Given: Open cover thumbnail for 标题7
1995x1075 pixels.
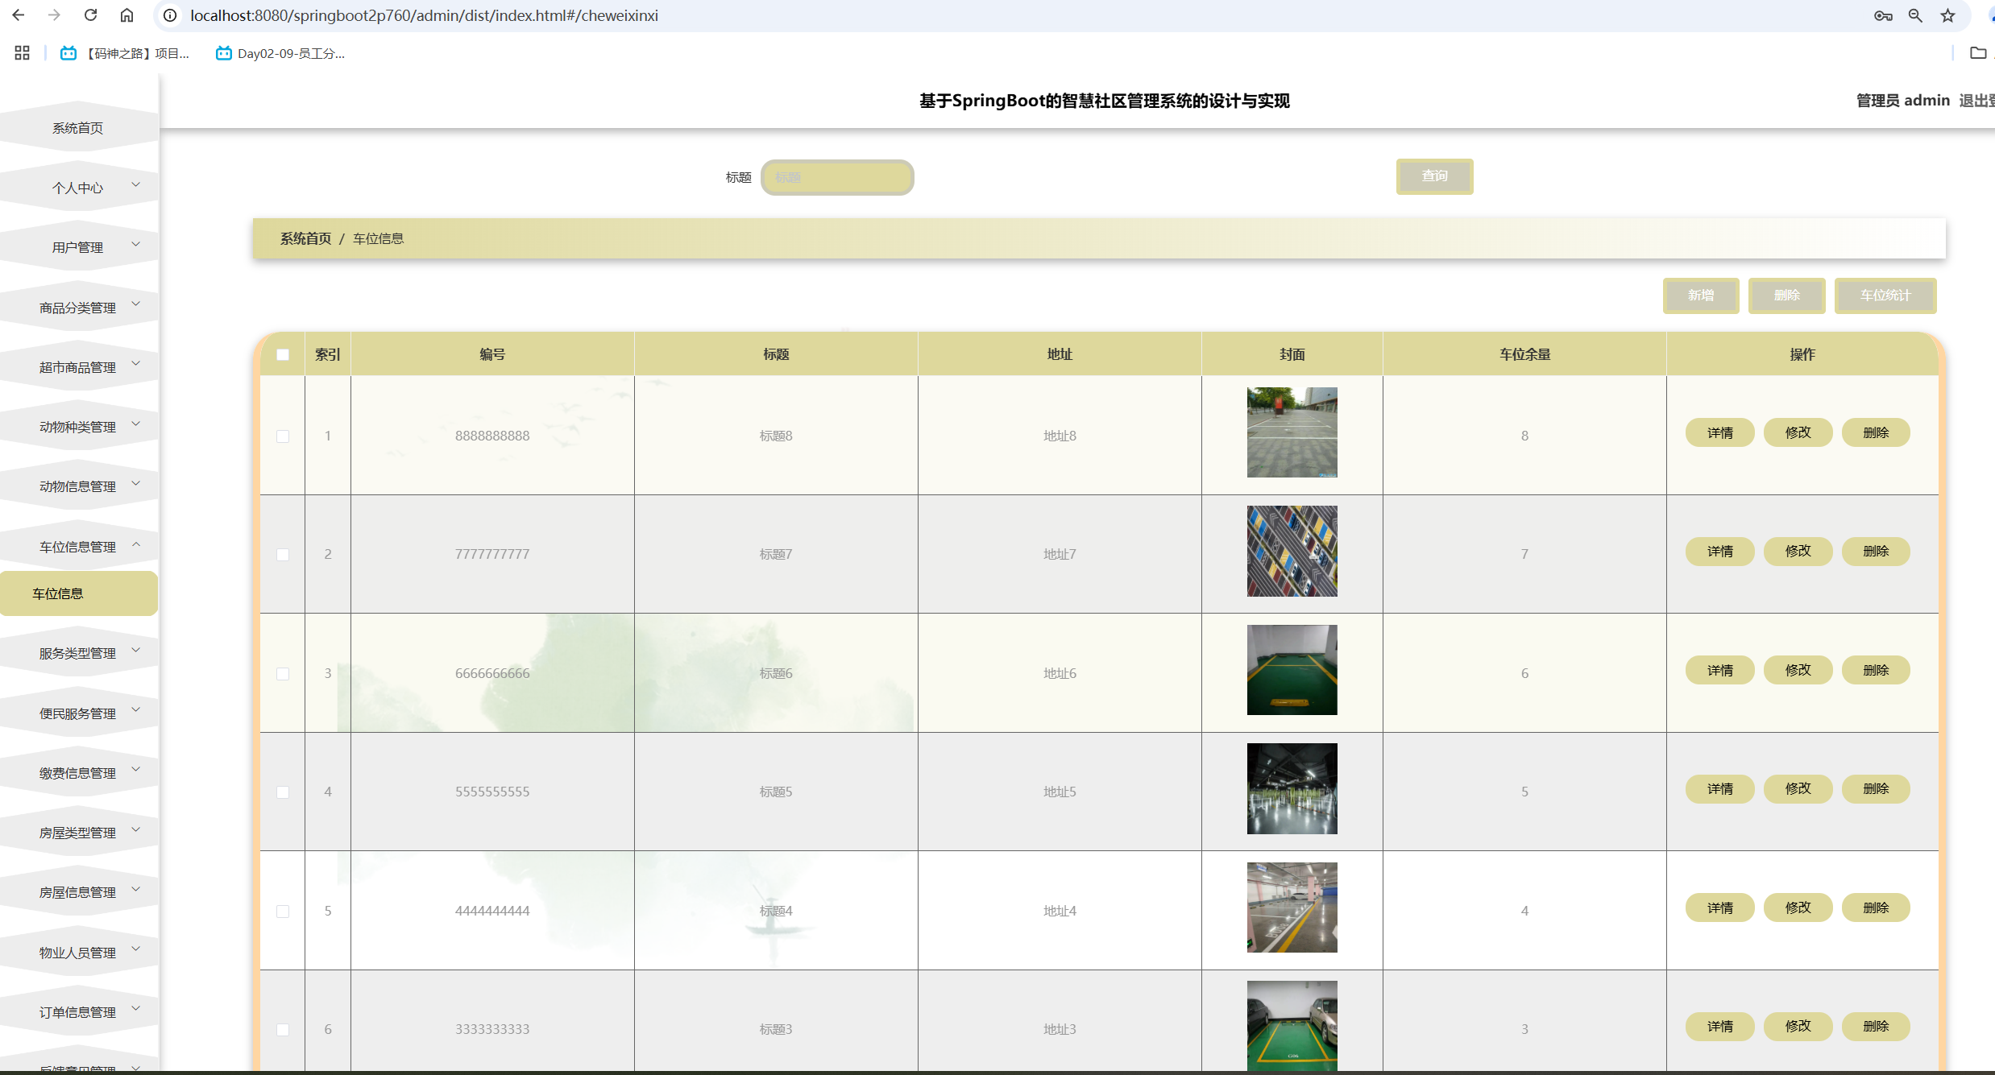Looking at the screenshot, I should click(1292, 552).
